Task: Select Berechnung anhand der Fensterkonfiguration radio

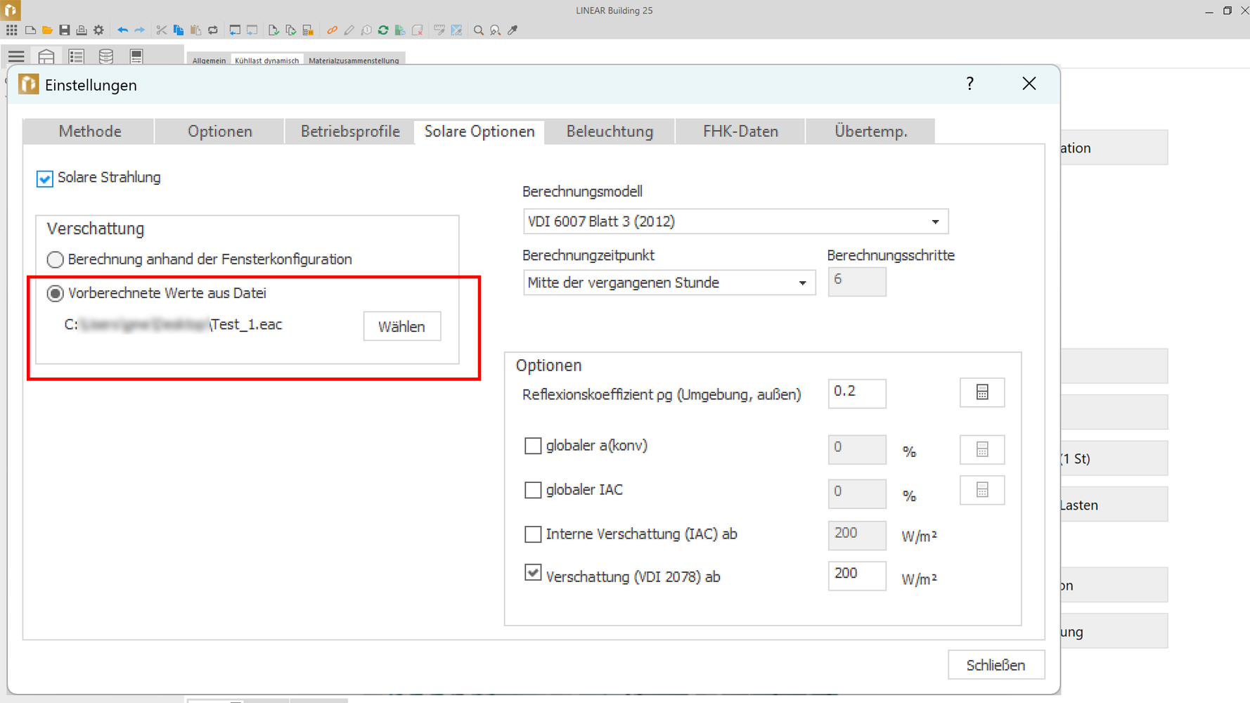Action: (55, 259)
